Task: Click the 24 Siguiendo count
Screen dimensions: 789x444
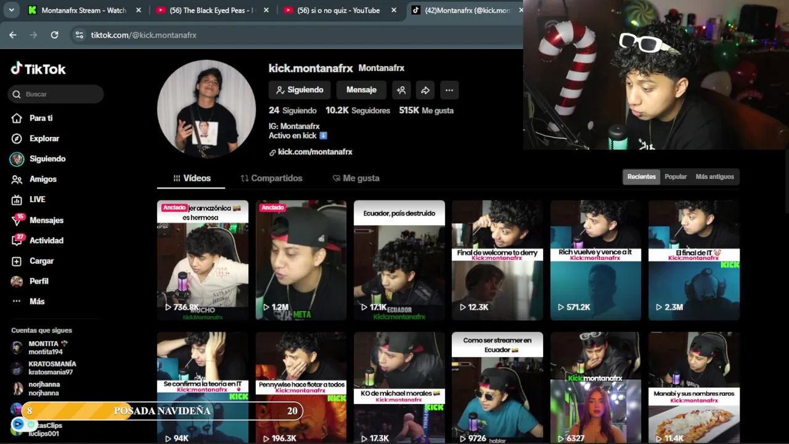Action: [293, 110]
